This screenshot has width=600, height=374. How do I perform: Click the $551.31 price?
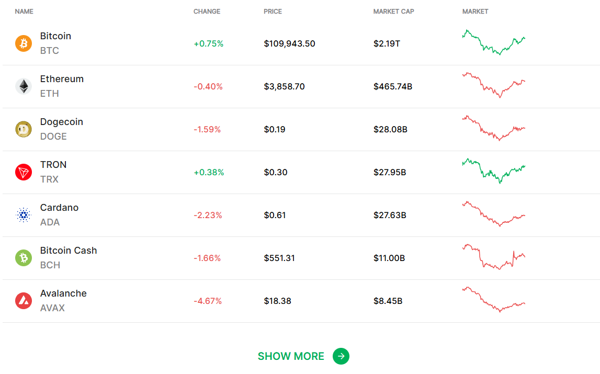(279, 258)
